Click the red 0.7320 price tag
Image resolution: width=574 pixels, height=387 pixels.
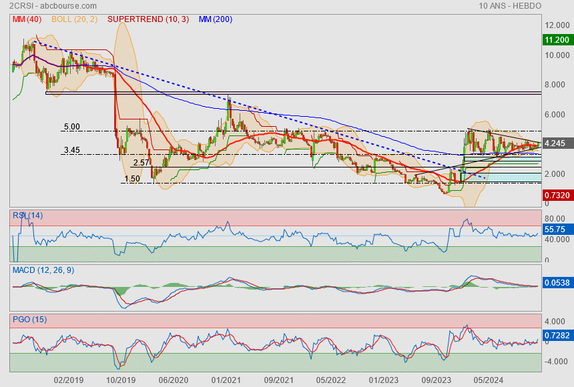(557, 195)
